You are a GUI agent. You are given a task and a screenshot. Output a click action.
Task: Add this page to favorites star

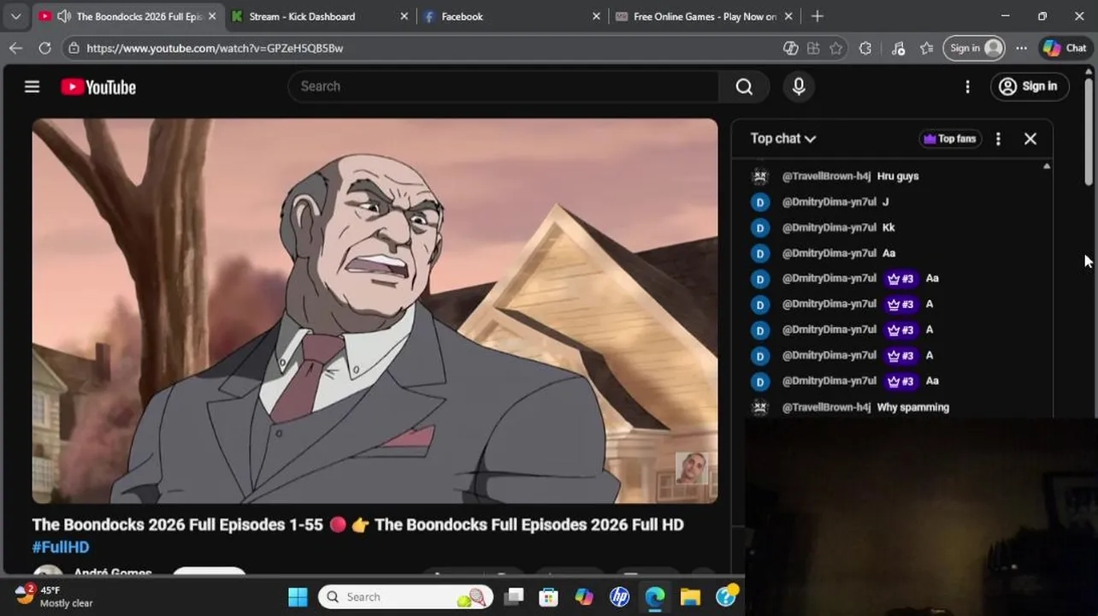[x=835, y=48]
